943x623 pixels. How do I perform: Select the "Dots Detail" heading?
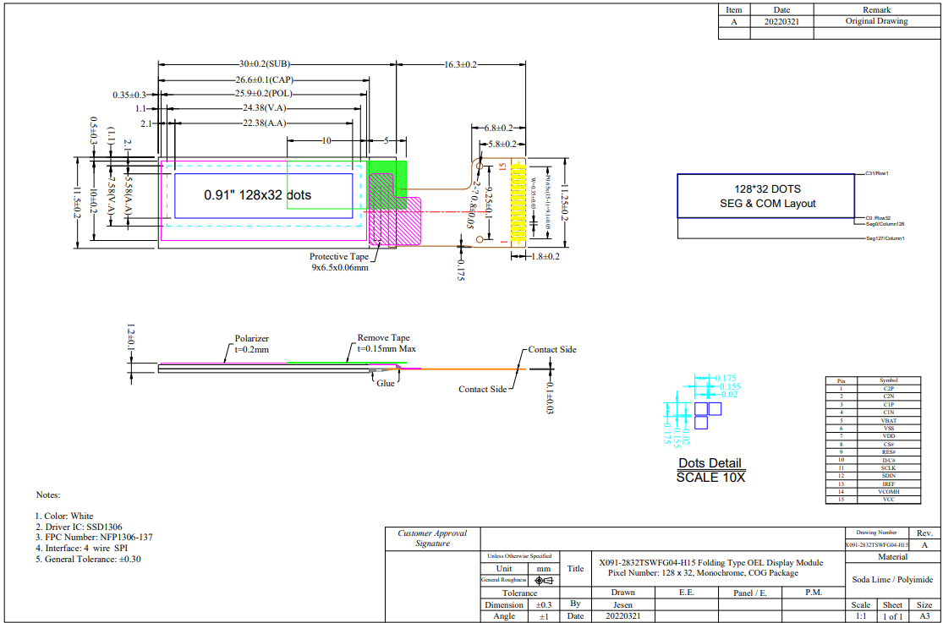[x=710, y=463]
